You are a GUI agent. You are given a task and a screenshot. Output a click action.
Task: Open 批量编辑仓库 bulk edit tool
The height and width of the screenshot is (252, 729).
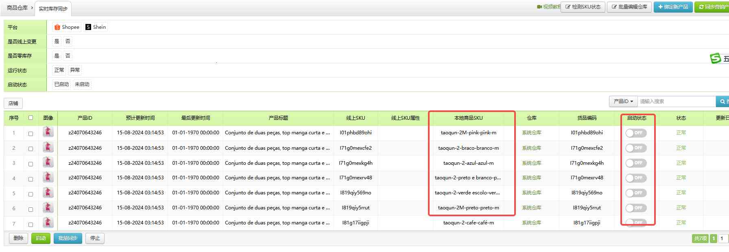pyautogui.click(x=629, y=7)
